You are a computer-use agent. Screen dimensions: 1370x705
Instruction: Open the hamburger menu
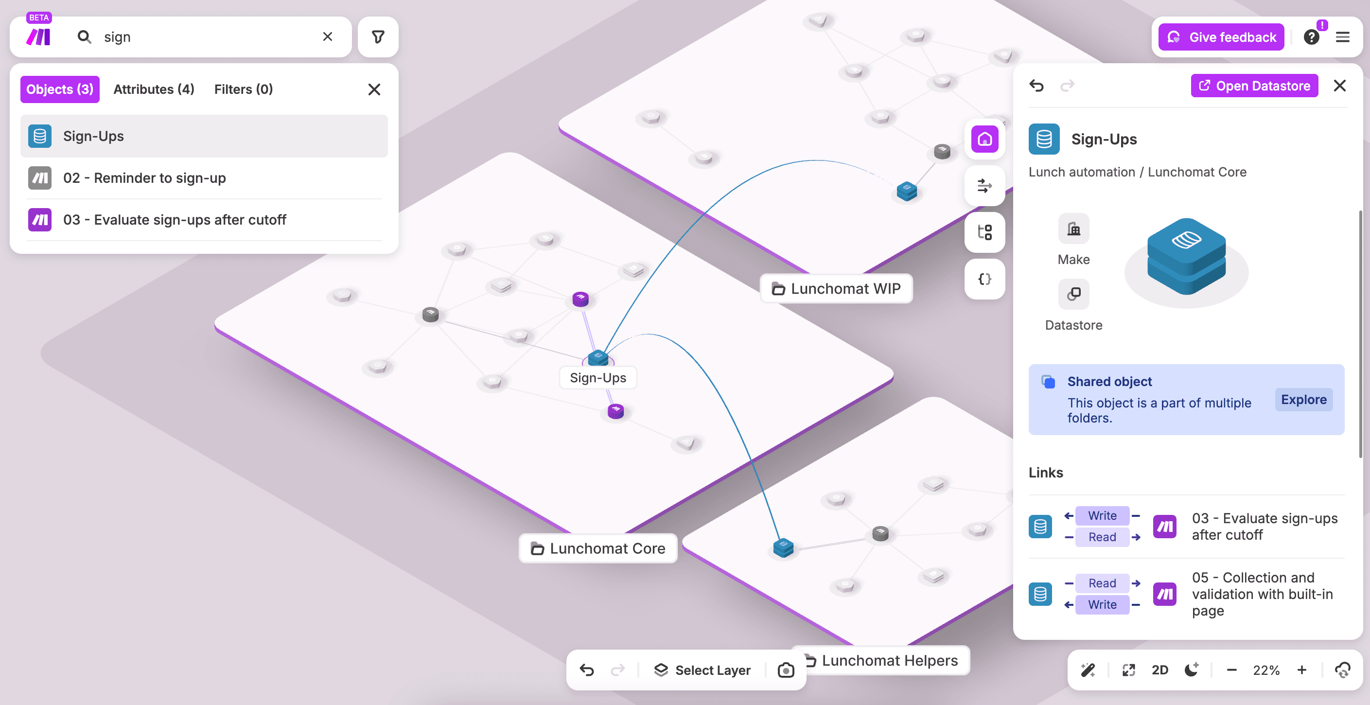coord(1343,37)
